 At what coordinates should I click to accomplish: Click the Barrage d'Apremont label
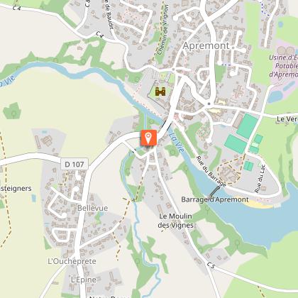click(x=215, y=199)
